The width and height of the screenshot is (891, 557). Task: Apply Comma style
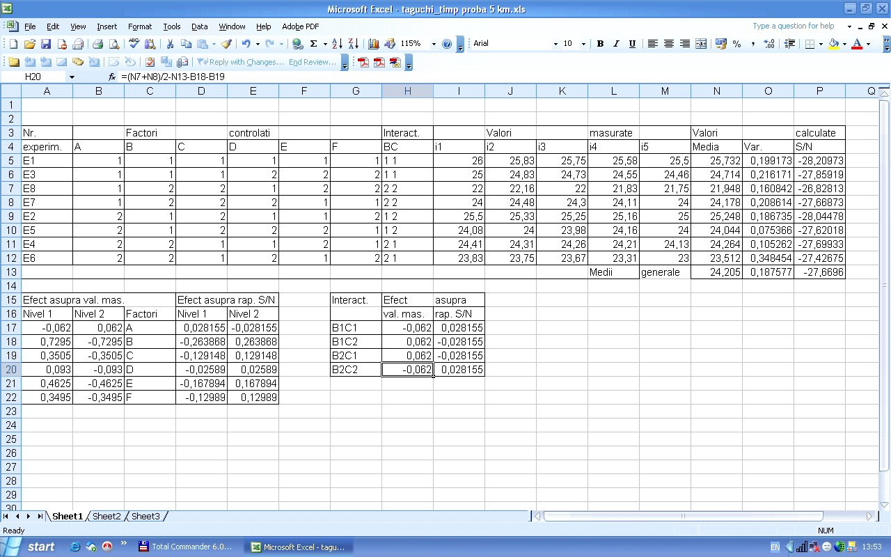click(753, 44)
